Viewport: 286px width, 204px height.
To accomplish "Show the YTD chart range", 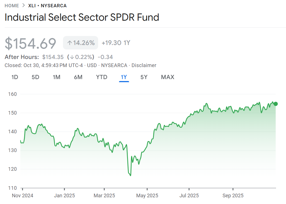I will (x=101, y=77).
